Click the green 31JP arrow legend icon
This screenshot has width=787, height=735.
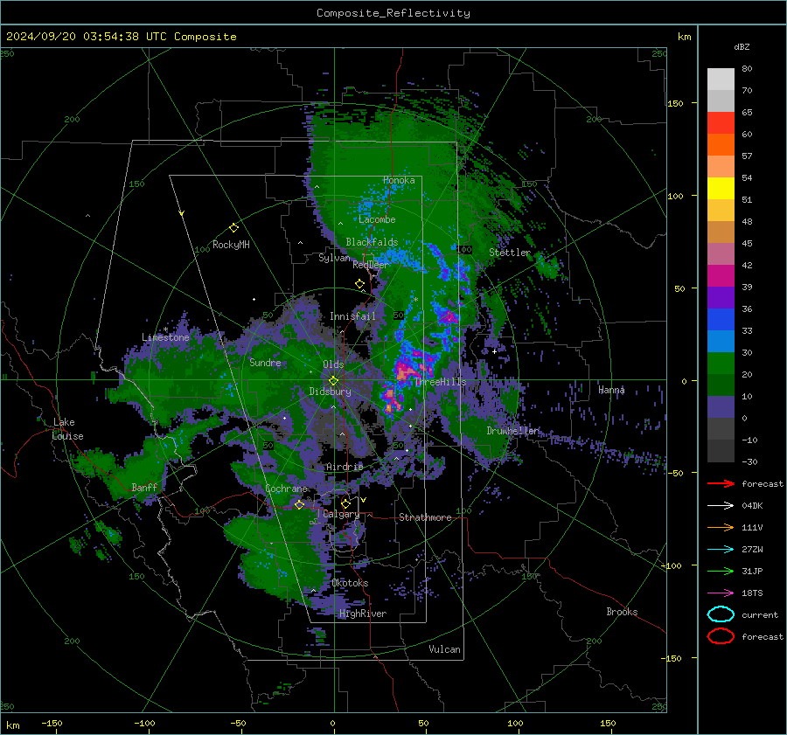(721, 571)
